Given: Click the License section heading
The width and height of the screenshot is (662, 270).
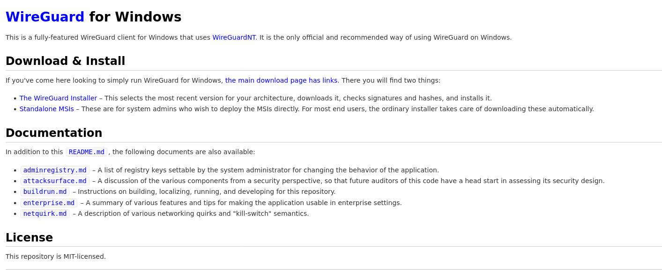Looking at the screenshot, I should 29,237.
